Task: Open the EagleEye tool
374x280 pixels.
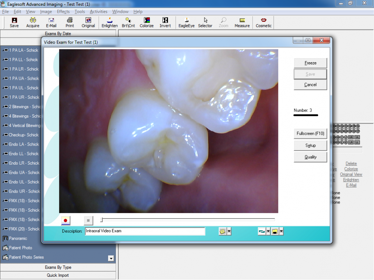Action: click(x=186, y=23)
